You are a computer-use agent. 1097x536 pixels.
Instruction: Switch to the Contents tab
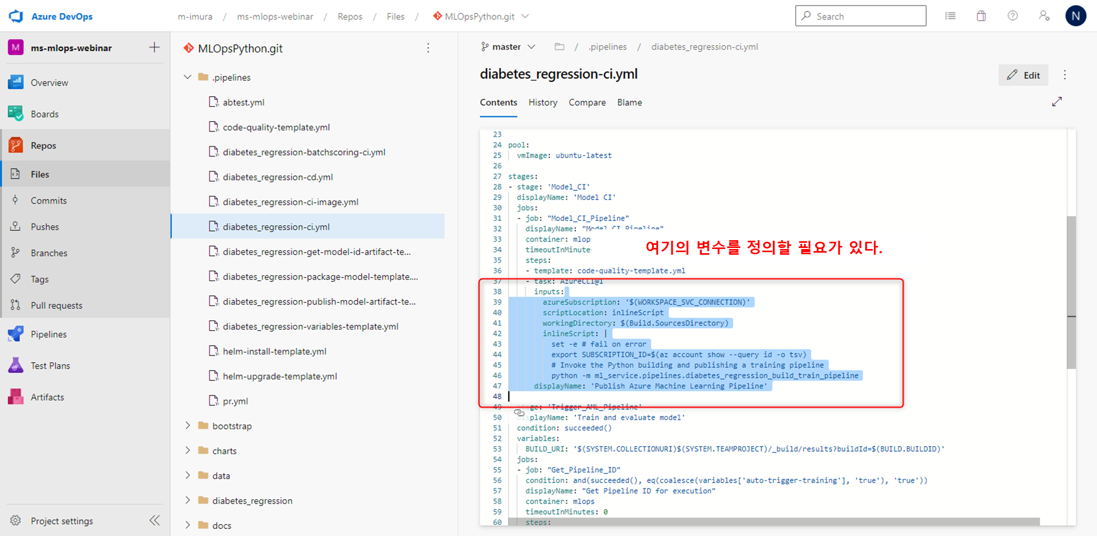498,102
